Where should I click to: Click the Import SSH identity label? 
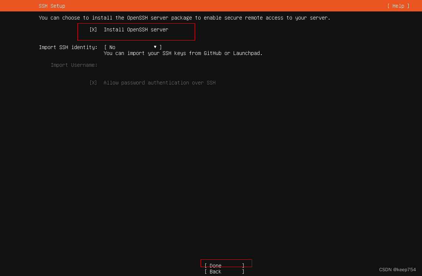[68, 48]
